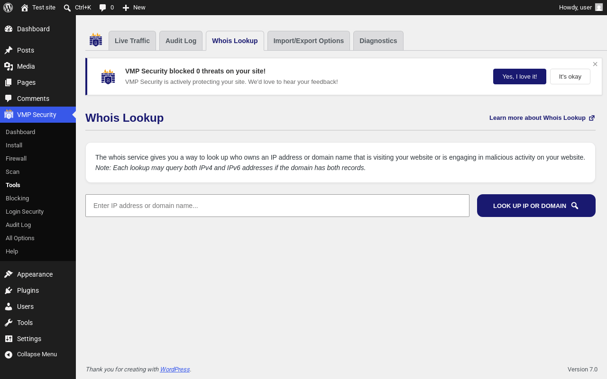The height and width of the screenshot is (379, 607).
Task: Open the Users menu
Action: (x=38, y=307)
